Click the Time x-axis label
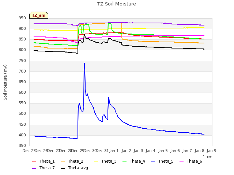Viewport: 234px width, 175px height. [207, 156]
